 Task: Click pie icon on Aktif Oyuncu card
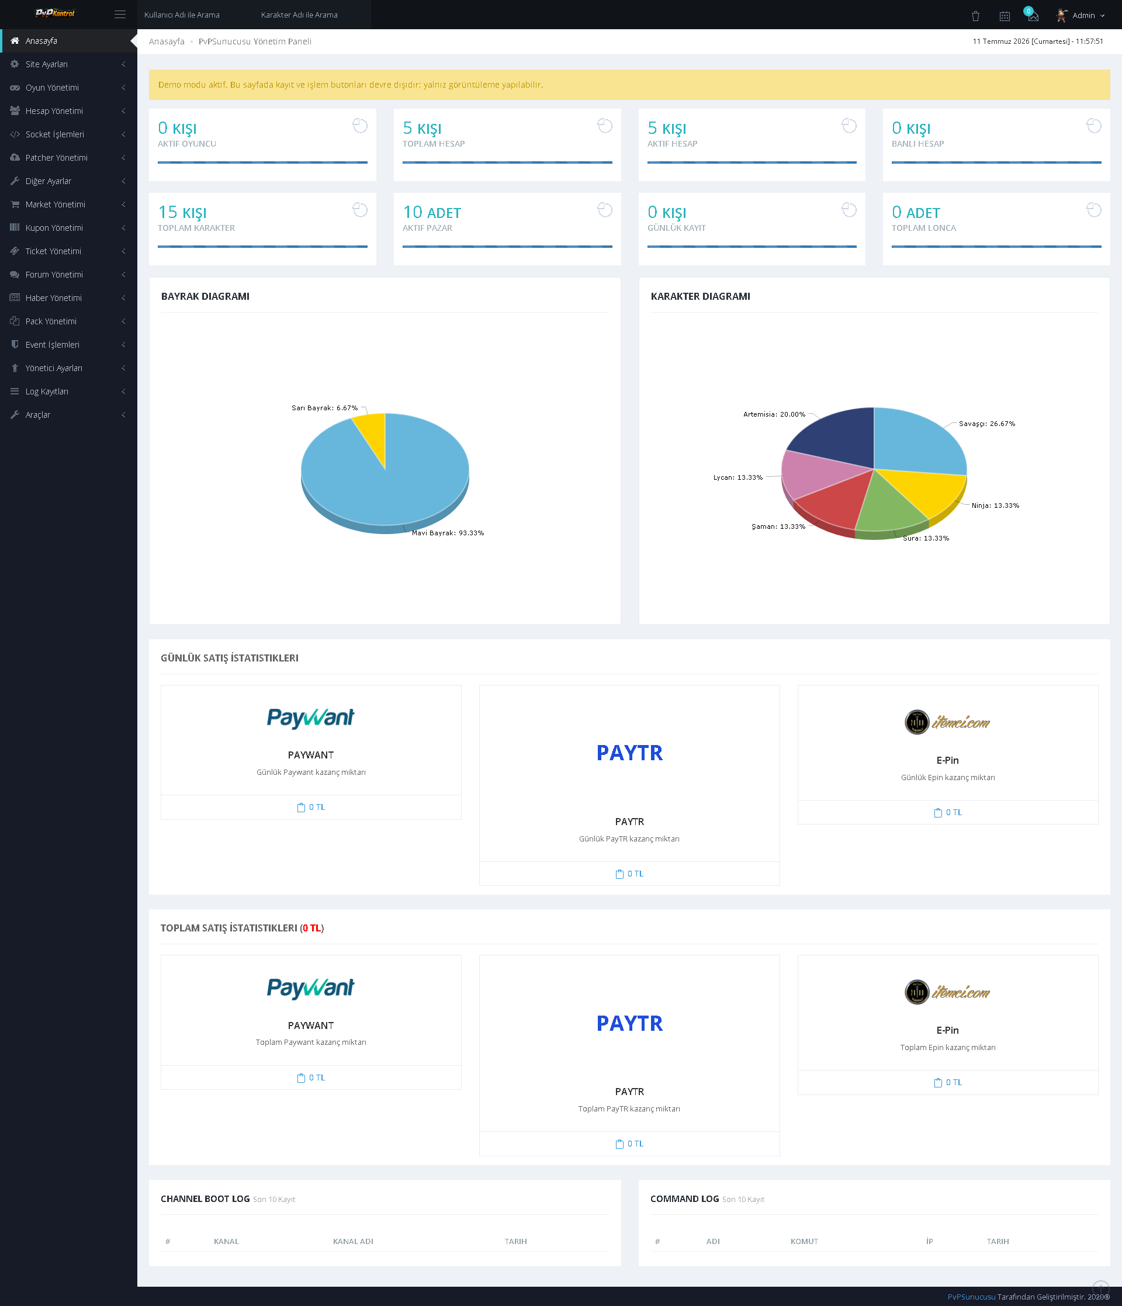coord(360,126)
